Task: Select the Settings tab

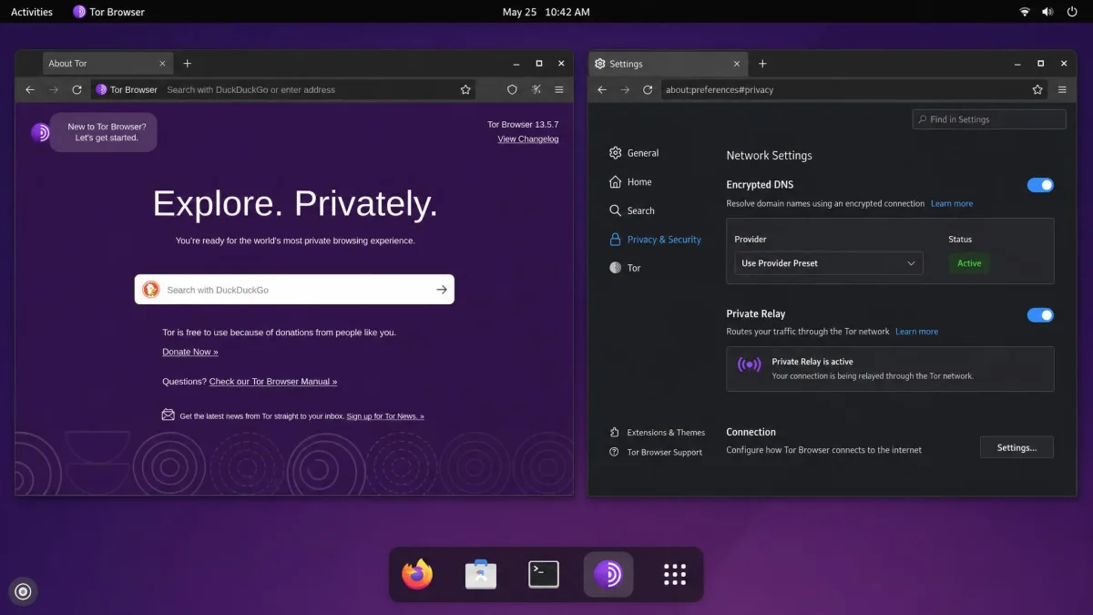Action: pyautogui.click(x=669, y=64)
